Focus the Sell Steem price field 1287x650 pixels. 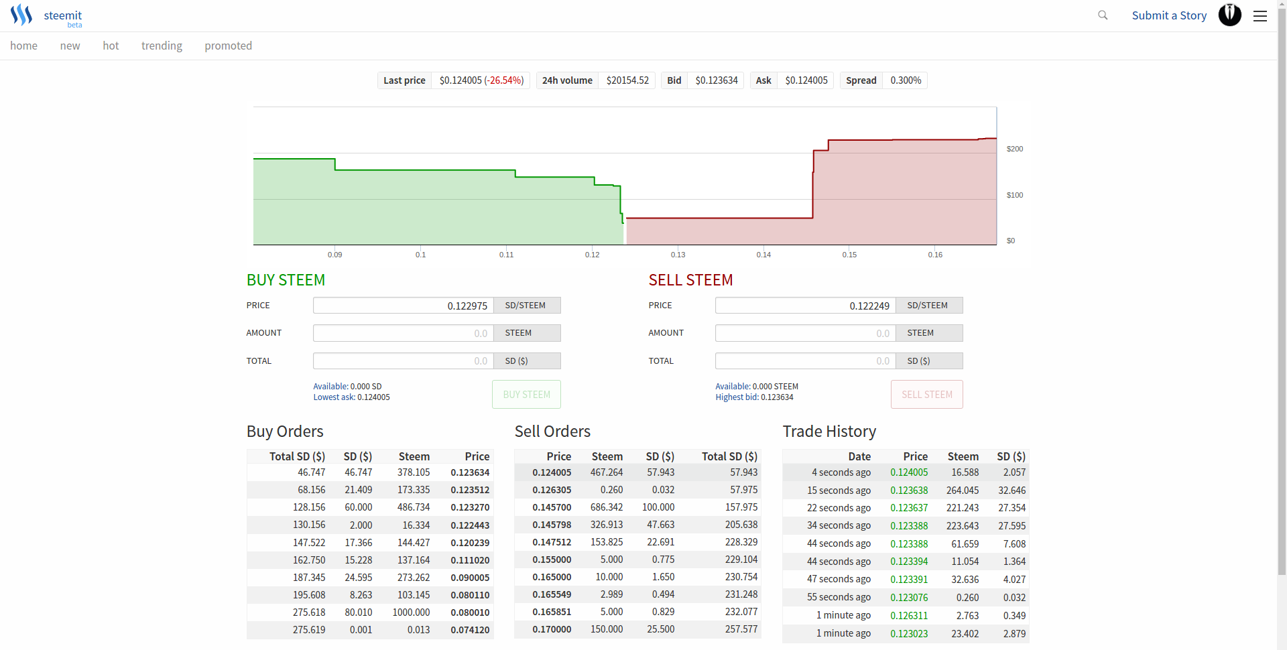coord(806,306)
